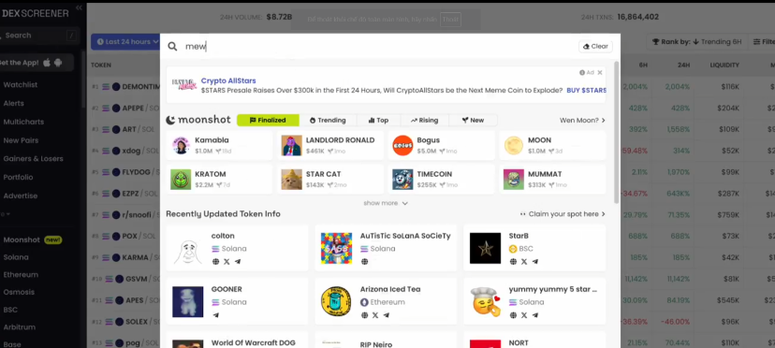Select the Arbitrum chain in sidebar

[19, 327]
